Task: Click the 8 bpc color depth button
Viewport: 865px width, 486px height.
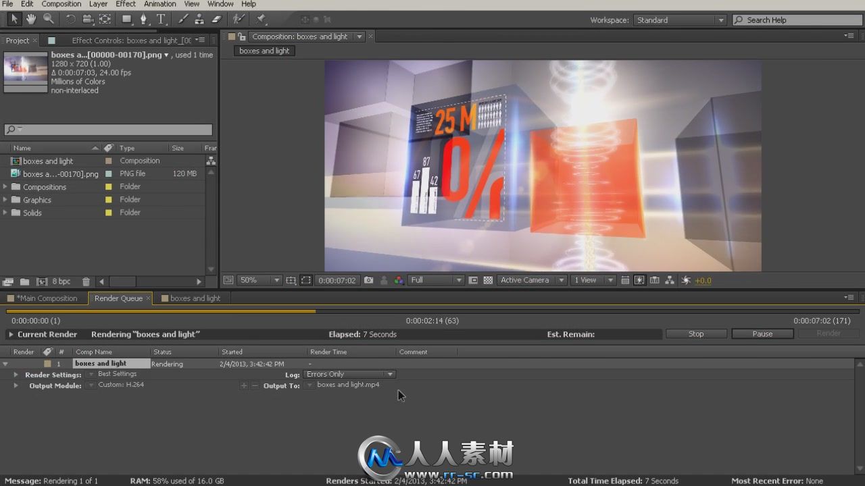Action: [x=61, y=281]
